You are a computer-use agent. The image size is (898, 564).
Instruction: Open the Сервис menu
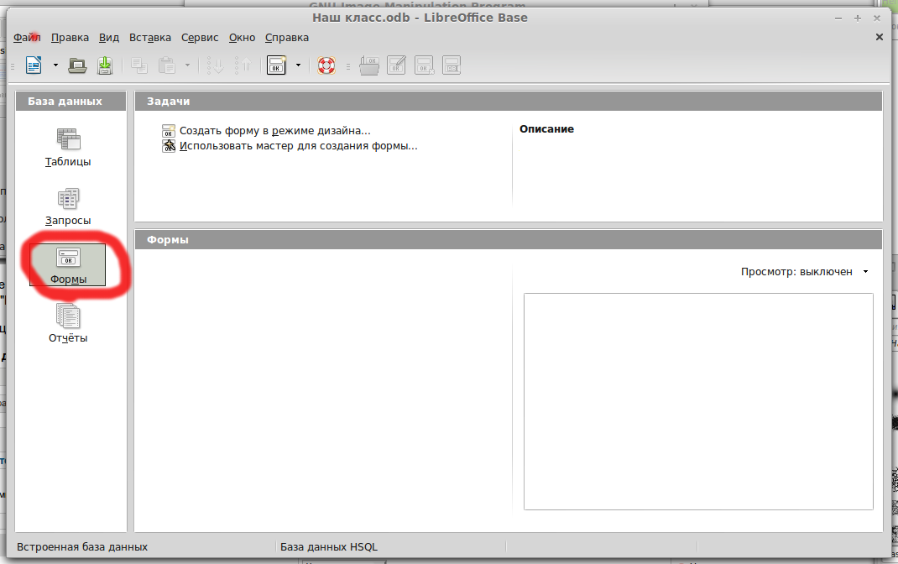coord(200,38)
